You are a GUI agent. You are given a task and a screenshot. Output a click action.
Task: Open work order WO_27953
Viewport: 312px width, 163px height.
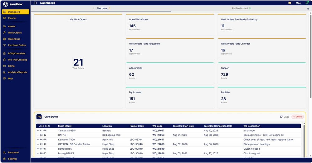tap(158, 135)
